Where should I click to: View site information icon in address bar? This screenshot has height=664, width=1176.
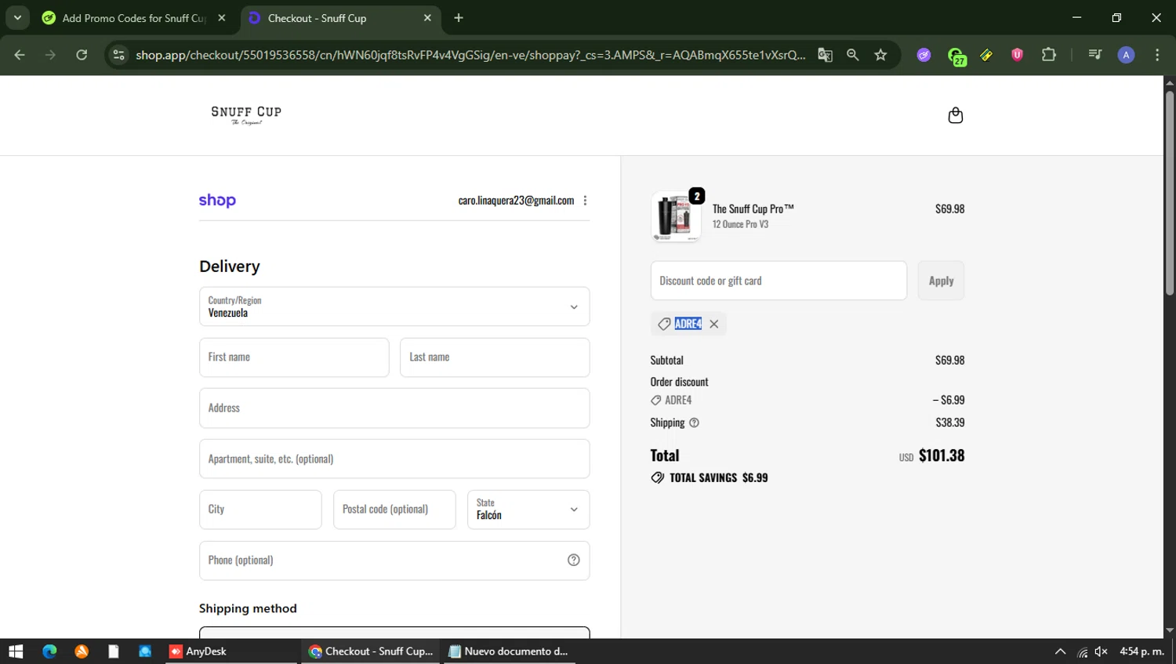(118, 55)
